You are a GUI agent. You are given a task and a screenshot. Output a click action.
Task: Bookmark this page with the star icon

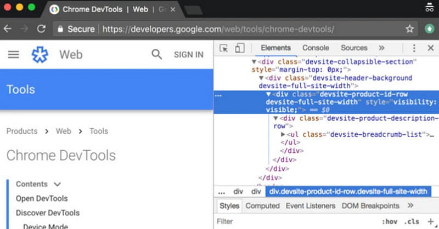click(409, 28)
